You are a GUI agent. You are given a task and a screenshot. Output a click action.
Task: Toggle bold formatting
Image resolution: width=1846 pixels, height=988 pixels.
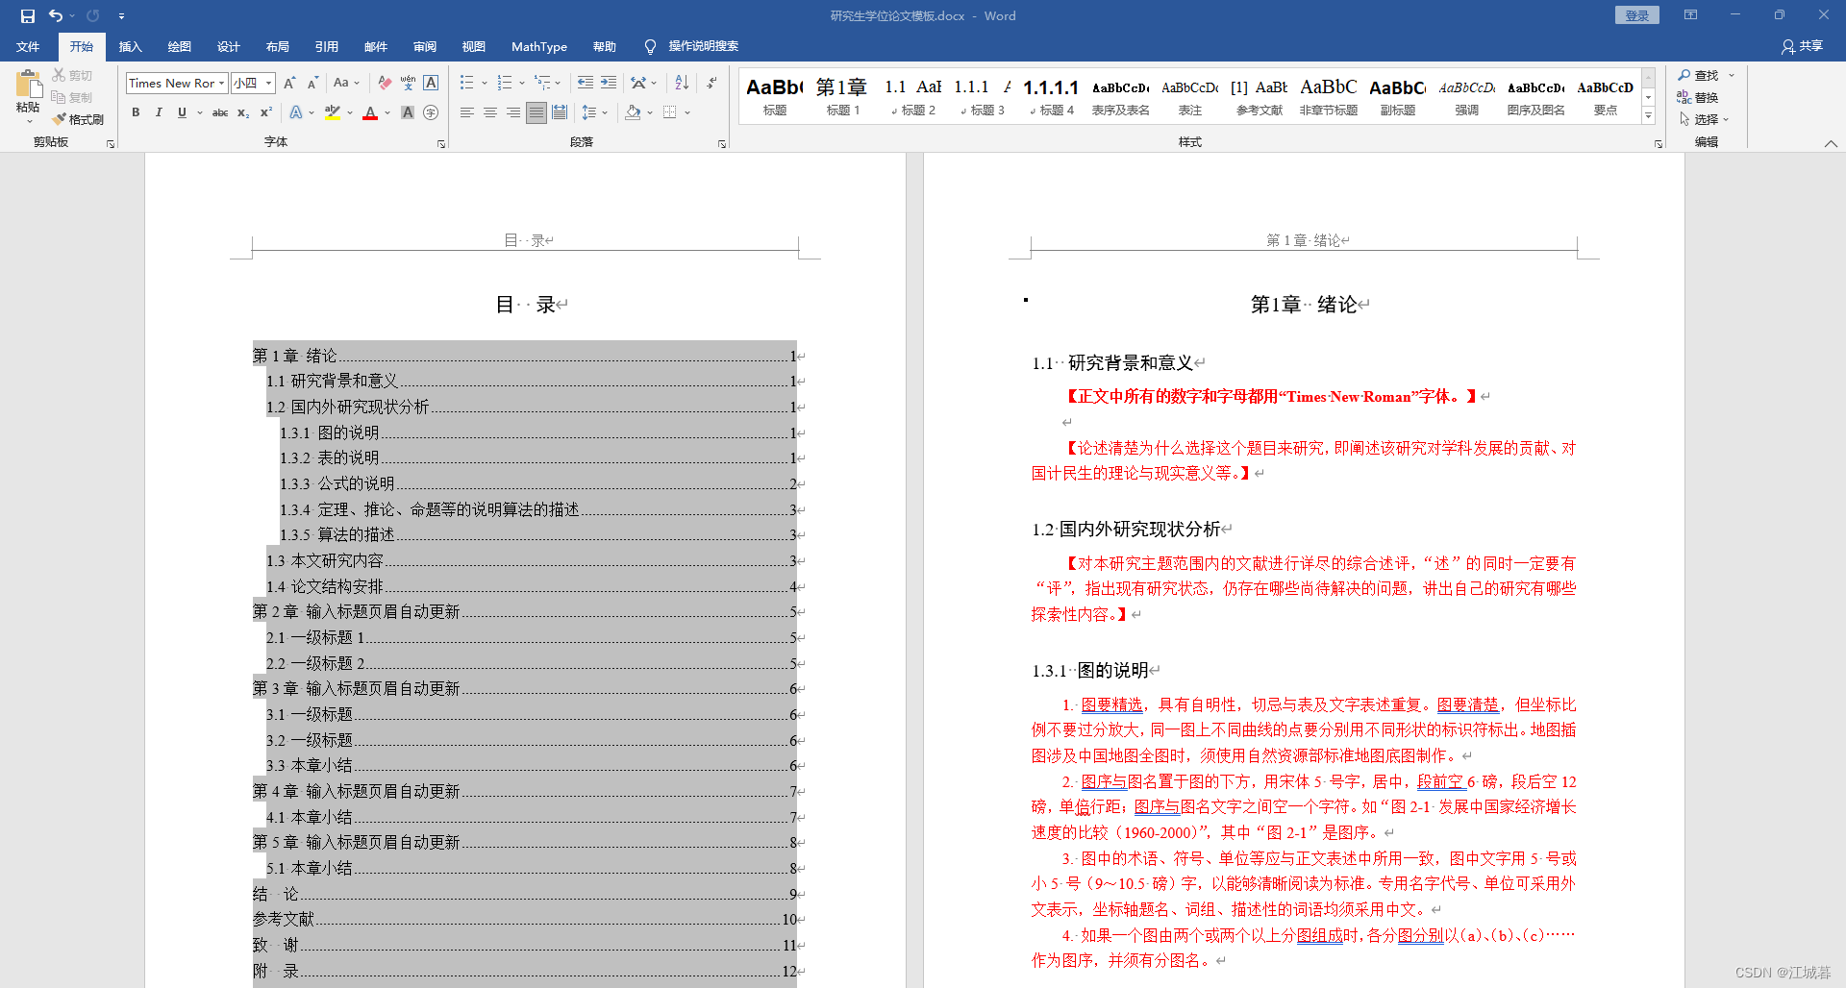pyautogui.click(x=136, y=112)
